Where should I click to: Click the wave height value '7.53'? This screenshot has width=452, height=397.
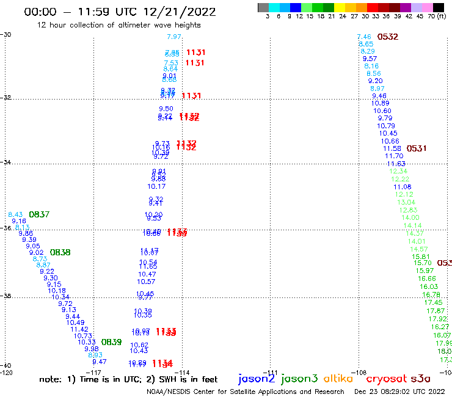coord(171,62)
